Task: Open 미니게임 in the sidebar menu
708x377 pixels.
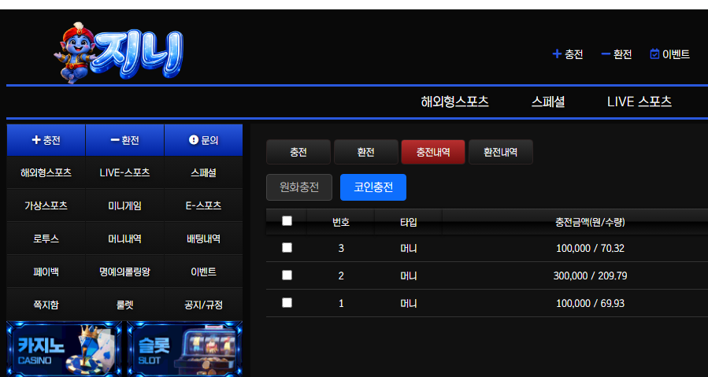Action: pyautogui.click(x=124, y=205)
